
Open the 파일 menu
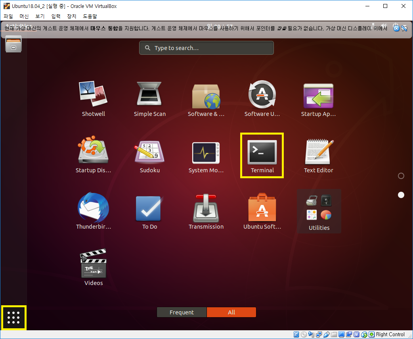point(8,16)
